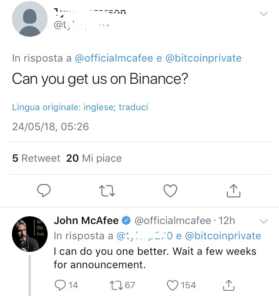View the 5 Retweet list
This screenshot has width=279, height=296.
tap(36, 158)
